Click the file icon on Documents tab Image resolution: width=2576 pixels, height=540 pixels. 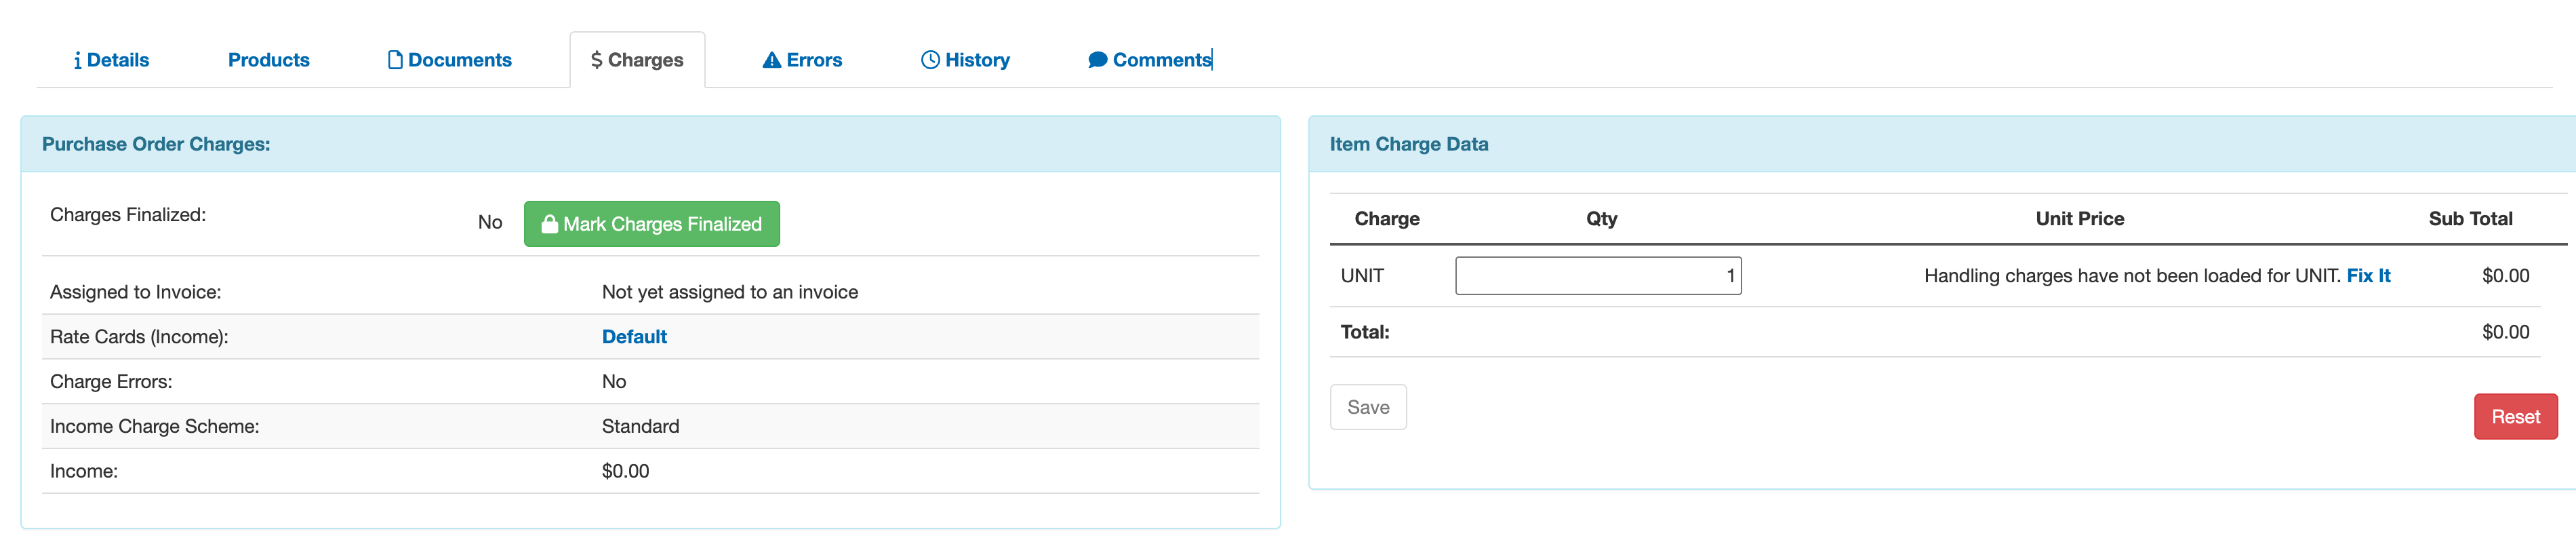395,61
